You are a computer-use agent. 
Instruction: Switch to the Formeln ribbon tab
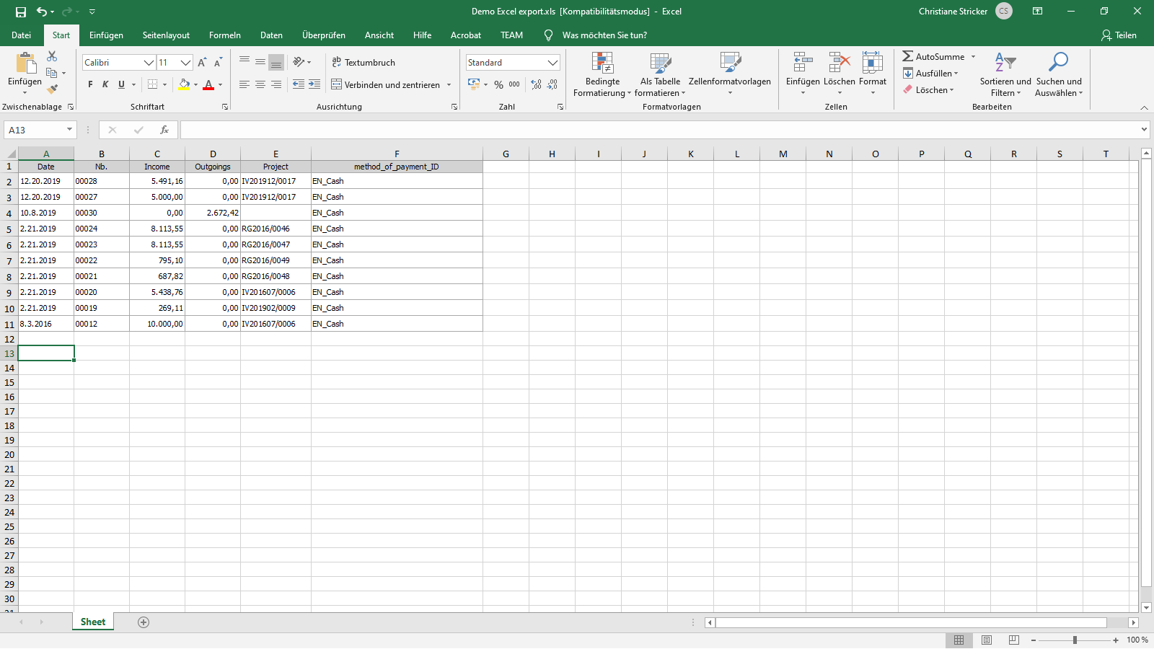point(224,35)
